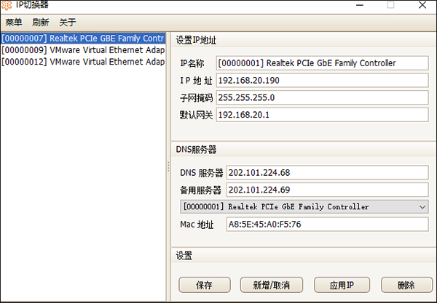The image size is (437, 303).
Task: Open the 关于 menu
Action: pyautogui.click(x=67, y=23)
